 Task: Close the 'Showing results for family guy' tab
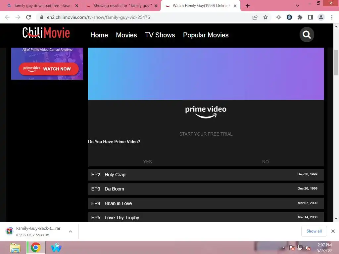(x=156, y=6)
